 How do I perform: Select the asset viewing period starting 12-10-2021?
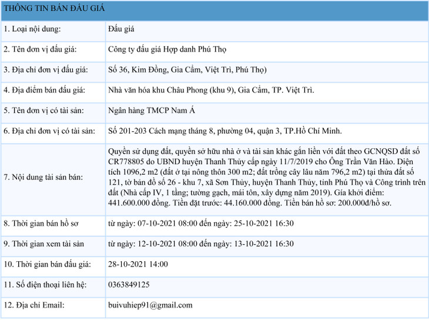[201, 244]
